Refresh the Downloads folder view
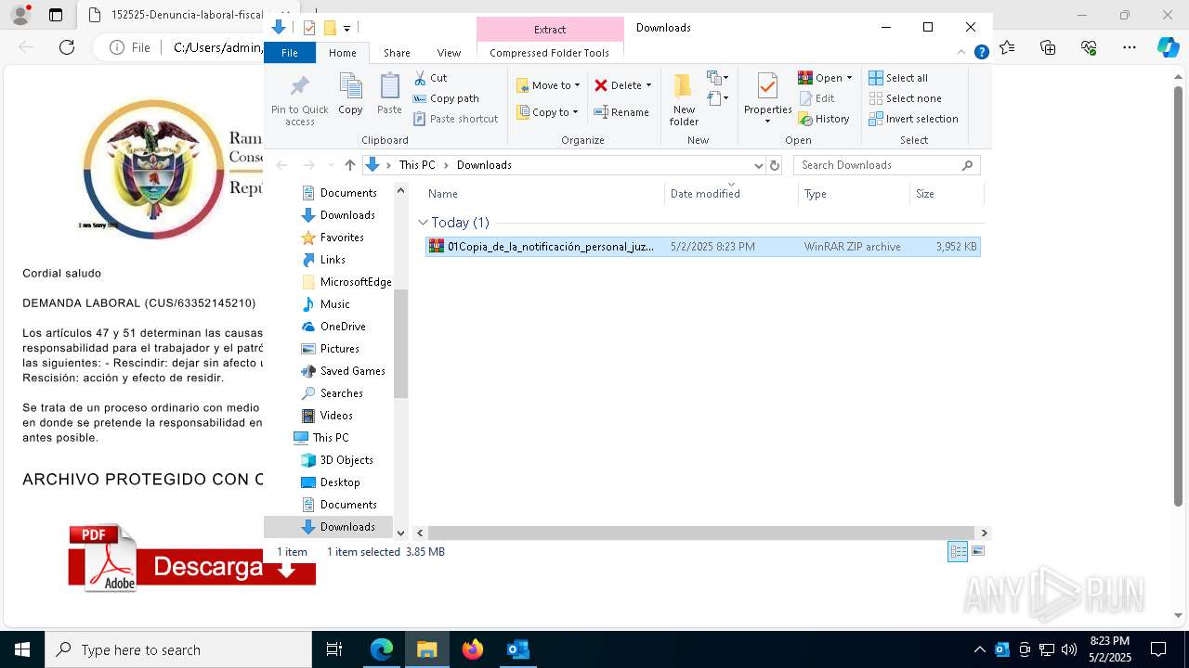Viewport: 1189px width, 668px height. click(x=774, y=165)
